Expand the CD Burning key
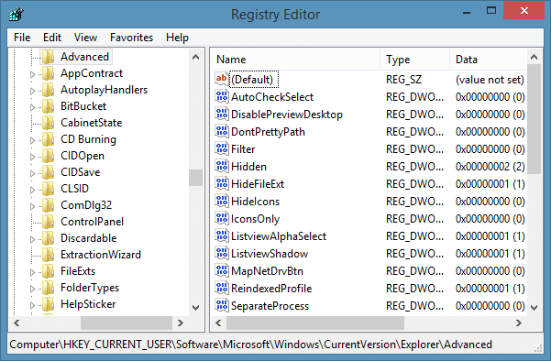 32,140
